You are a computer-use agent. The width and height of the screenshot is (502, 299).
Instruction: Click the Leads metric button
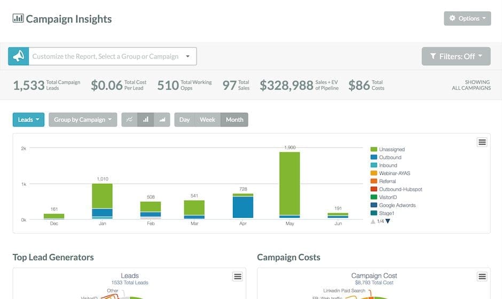[28, 120]
